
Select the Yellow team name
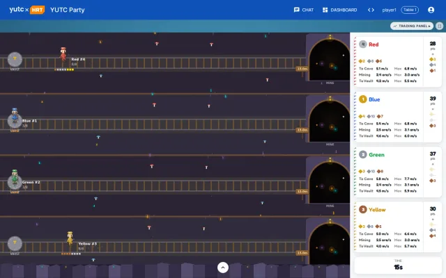click(x=377, y=210)
